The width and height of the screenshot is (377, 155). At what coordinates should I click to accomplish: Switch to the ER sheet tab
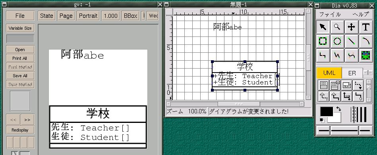(x=352, y=73)
